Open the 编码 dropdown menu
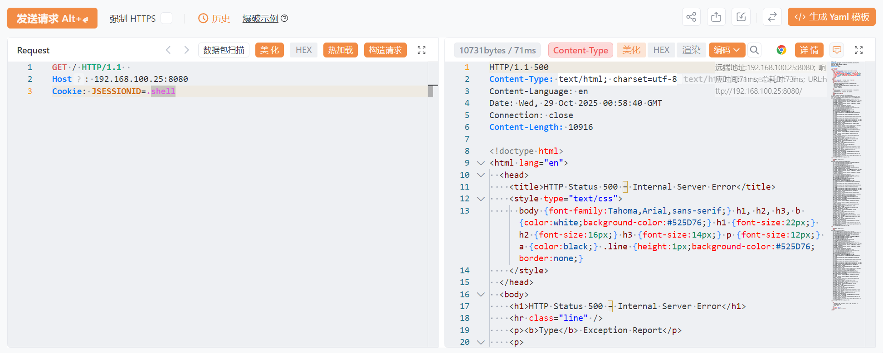 [x=727, y=50]
